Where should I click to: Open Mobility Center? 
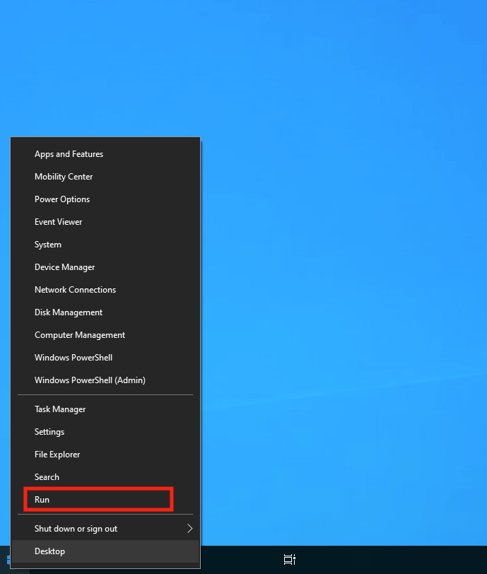pos(105,177)
